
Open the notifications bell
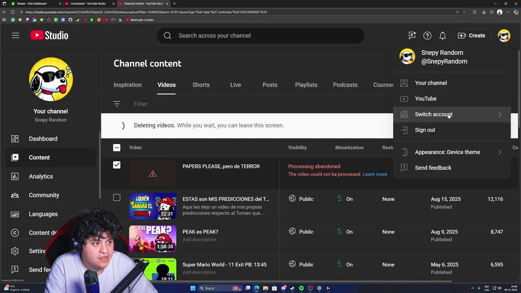pyautogui.click(x=442, y=35)
